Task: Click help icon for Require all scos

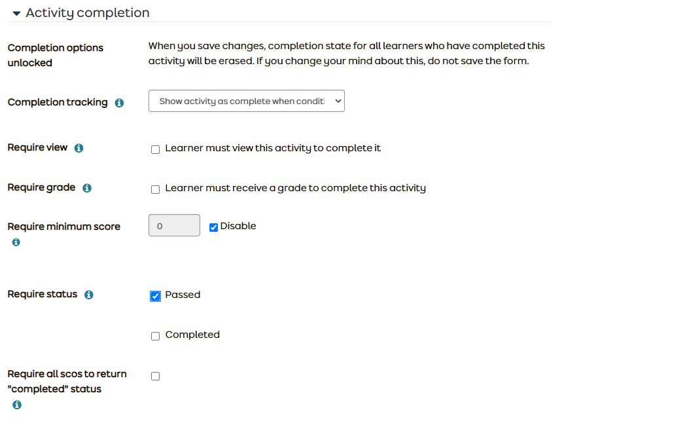Action: point(16,405)
